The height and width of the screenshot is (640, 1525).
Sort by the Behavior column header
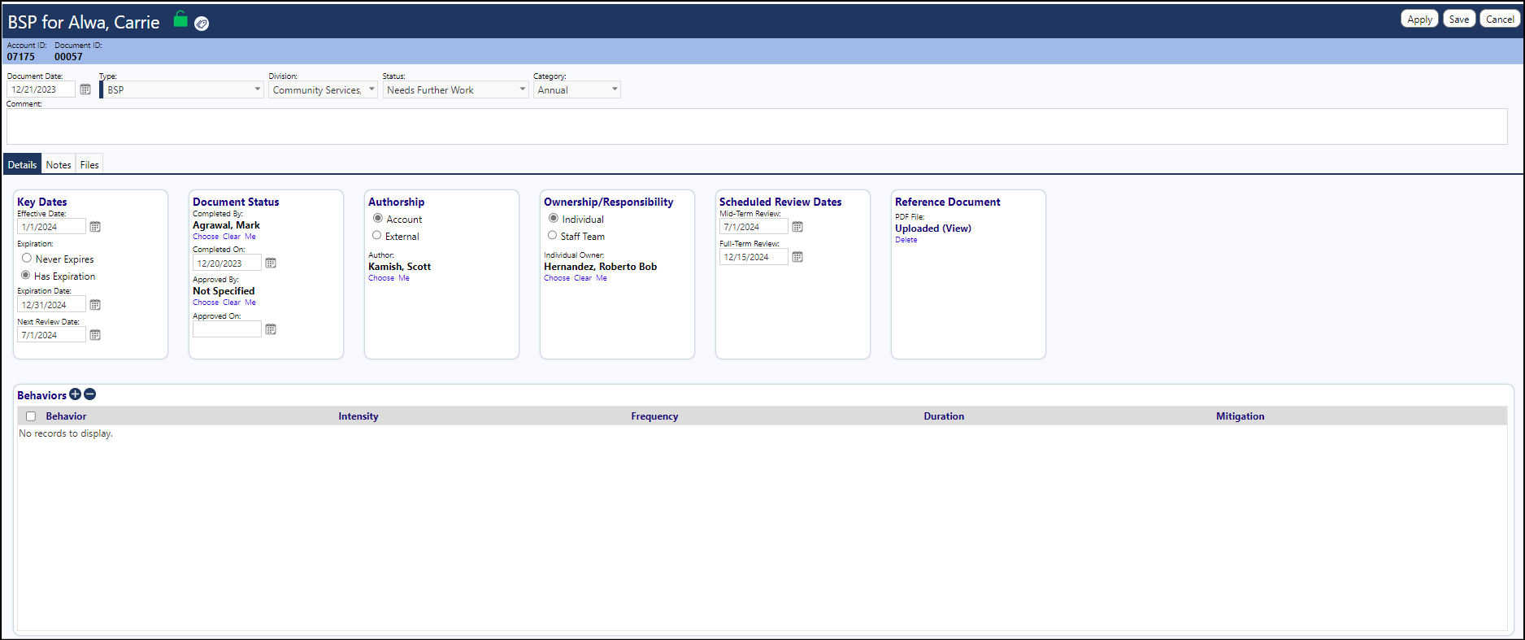(66, 416)
